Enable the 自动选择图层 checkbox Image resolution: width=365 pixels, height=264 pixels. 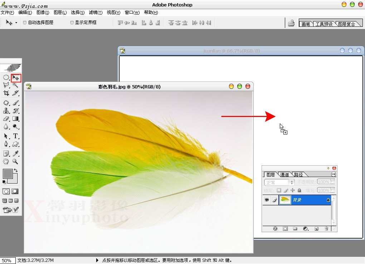(25, 23)
